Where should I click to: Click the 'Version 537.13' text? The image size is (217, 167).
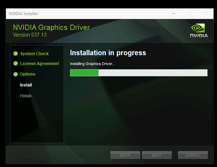pyautogui.click(x=30, y=35)
